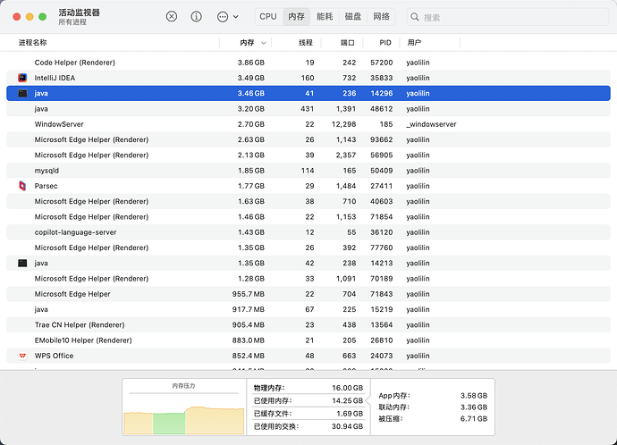Select the java process using 917.7 MB

308,309
